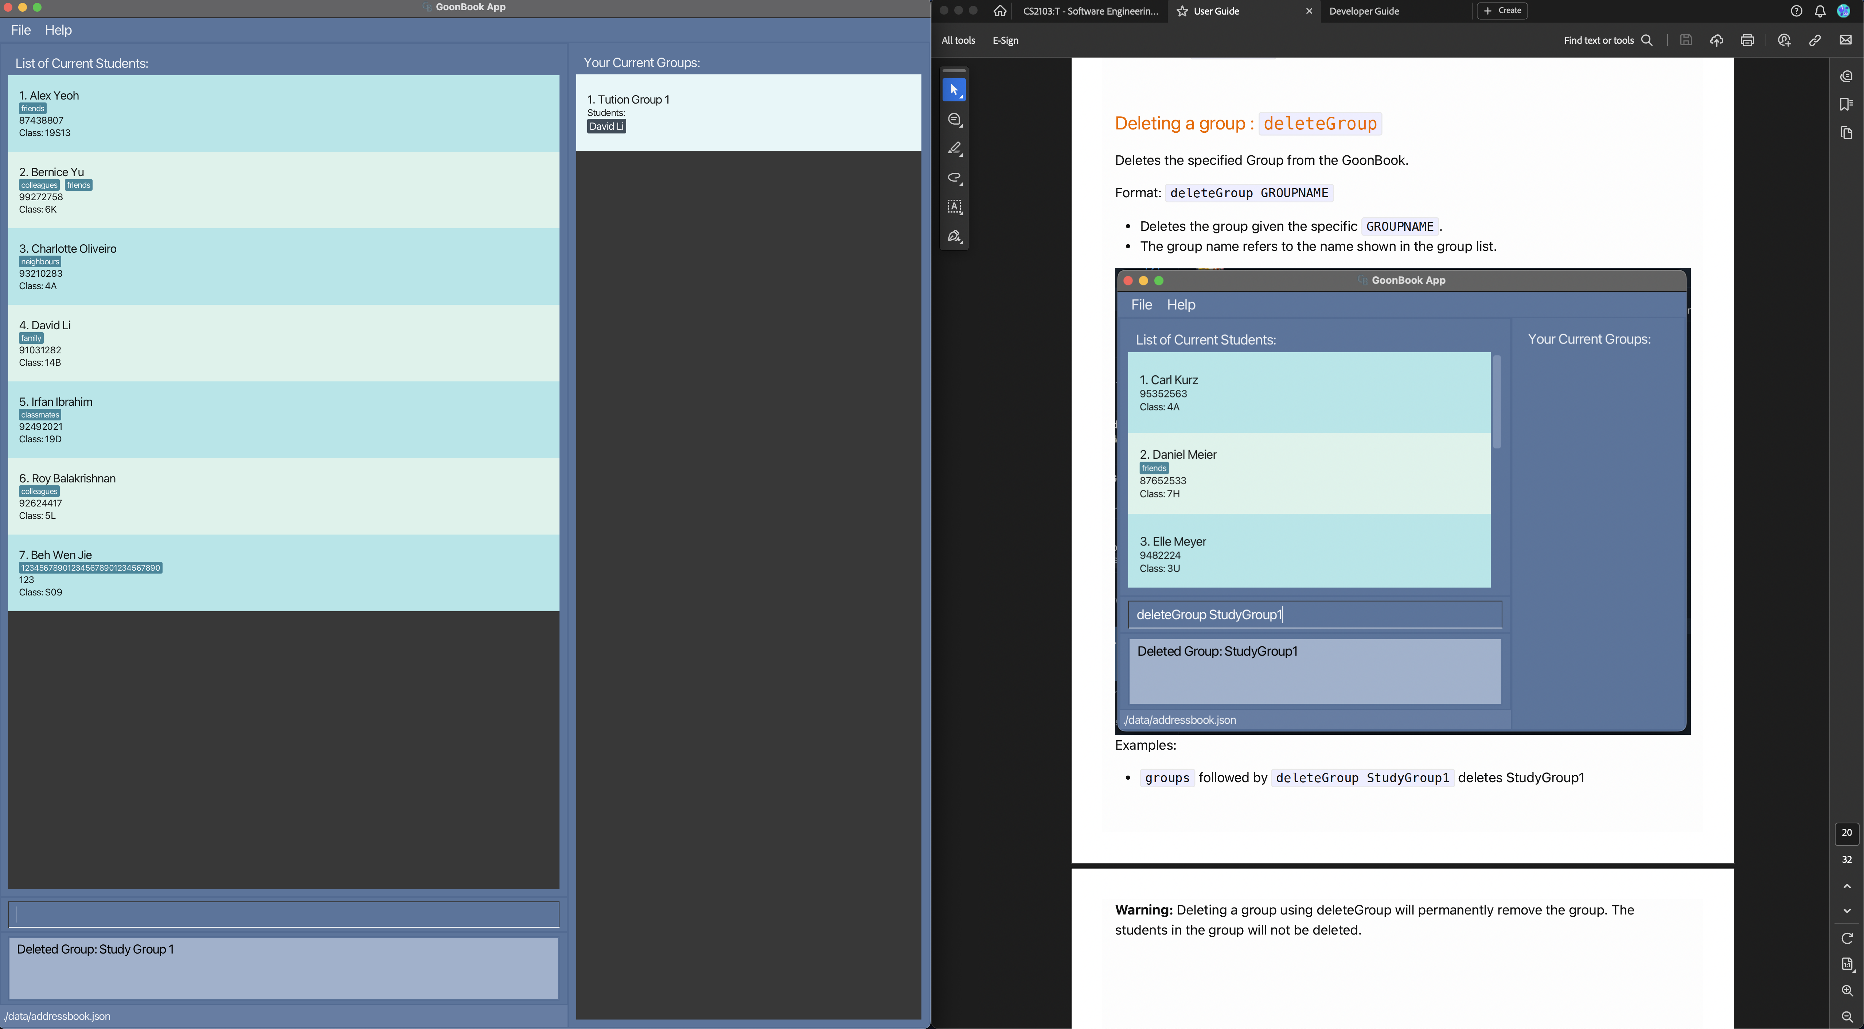Activate the add text box tool
The height and width of the screenshot is (1029, 1864).
click(x=954, y=207)
